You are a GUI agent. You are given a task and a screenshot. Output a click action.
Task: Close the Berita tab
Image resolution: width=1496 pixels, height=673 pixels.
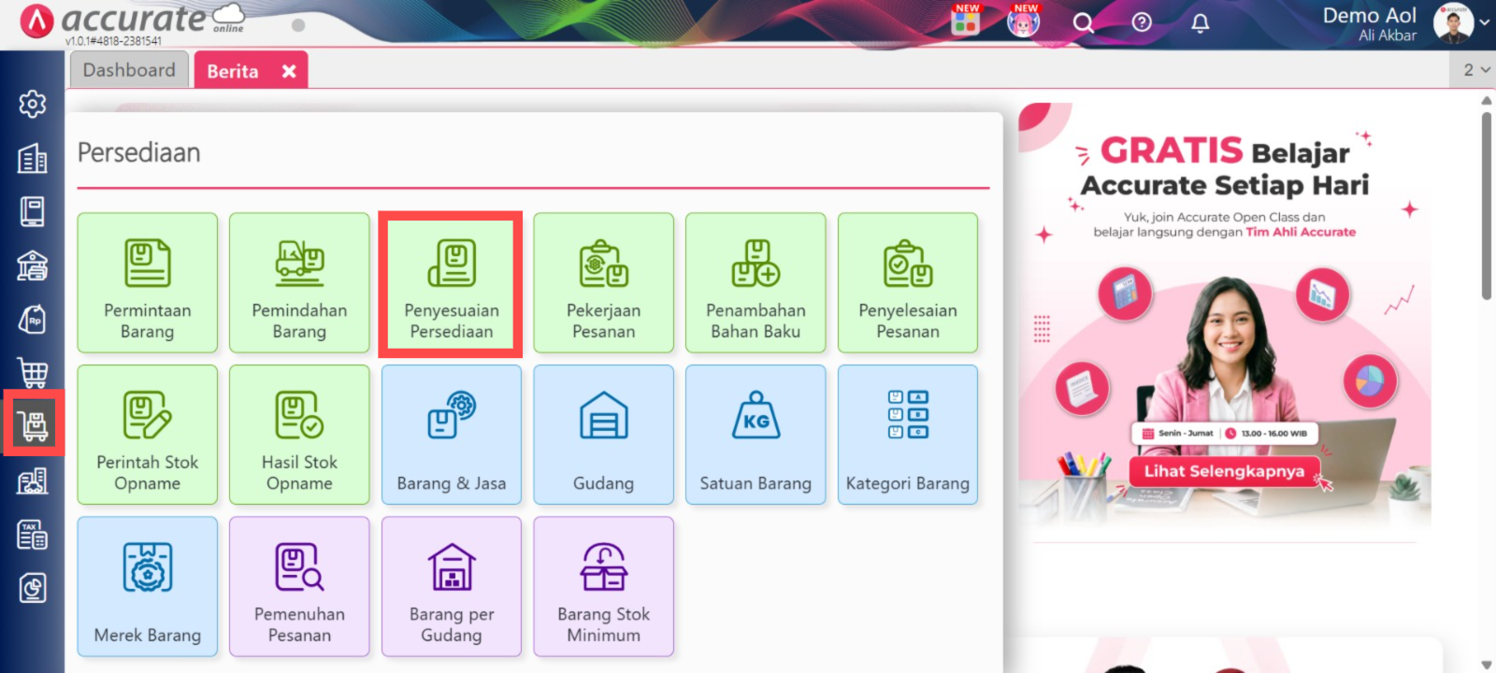point(289,71)
